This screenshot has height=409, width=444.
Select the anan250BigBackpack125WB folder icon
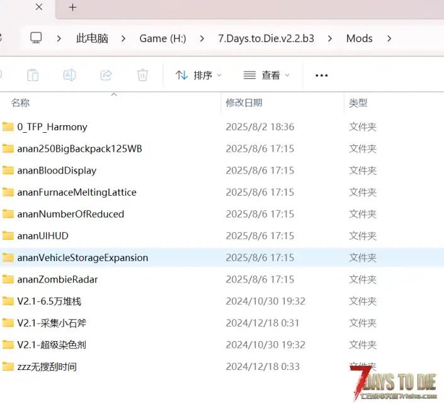coord(8,148)
